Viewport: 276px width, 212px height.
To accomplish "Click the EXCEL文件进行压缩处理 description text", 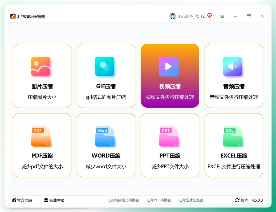I will 234,167.
